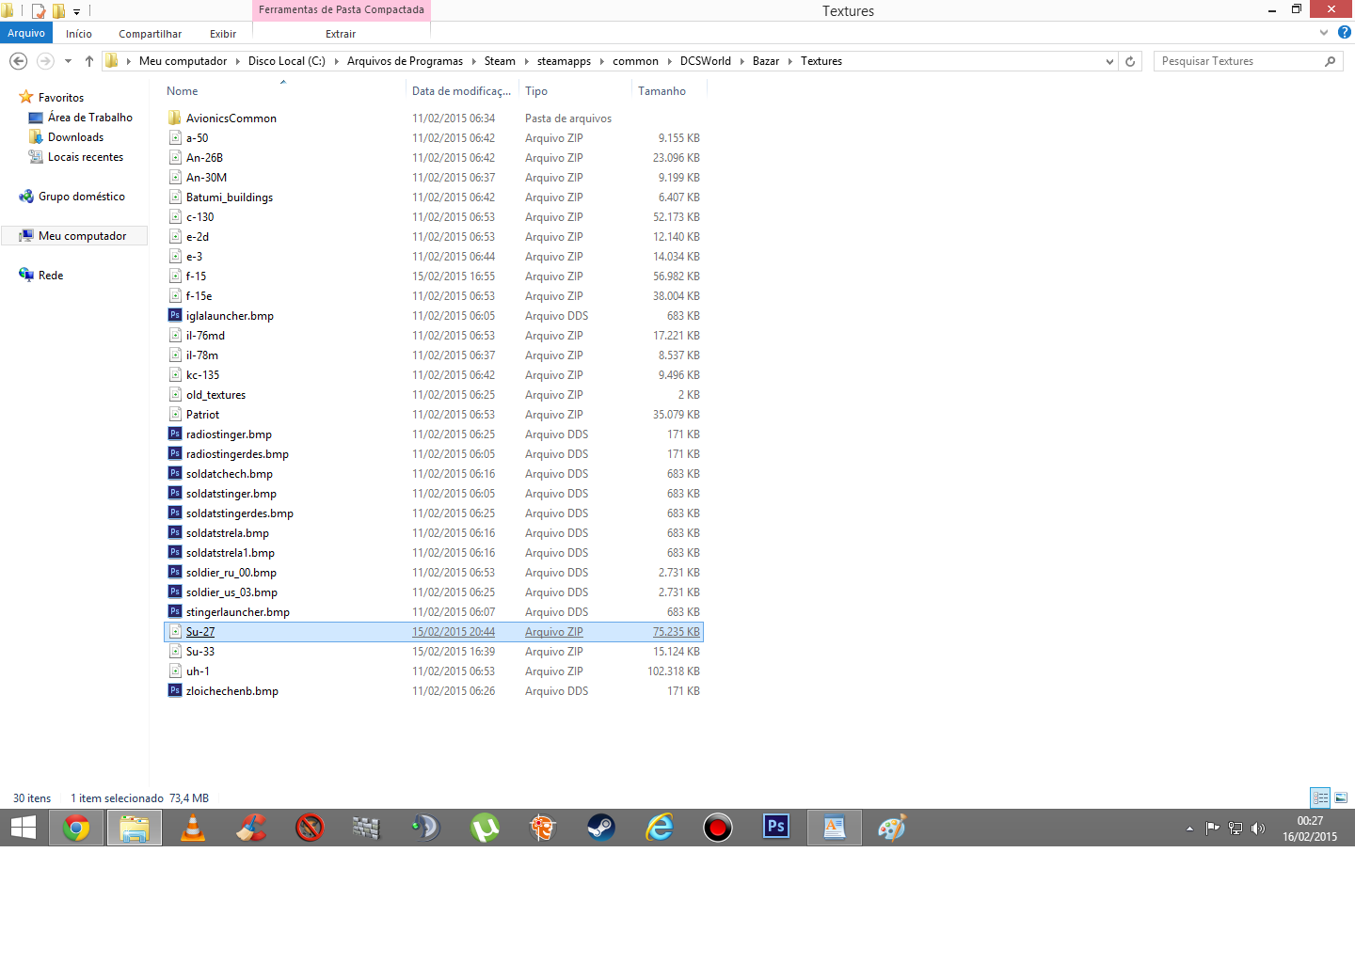Sort by the Nome column header
Screen dimensions: 1355x963
coord(284,91)
